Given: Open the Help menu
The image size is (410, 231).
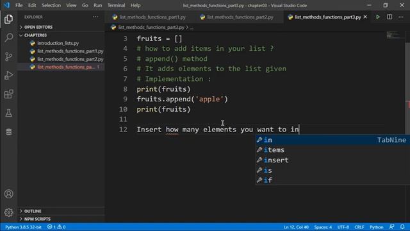Looking at the screenshot, I should pyautogui.click(x=135, y=5).
